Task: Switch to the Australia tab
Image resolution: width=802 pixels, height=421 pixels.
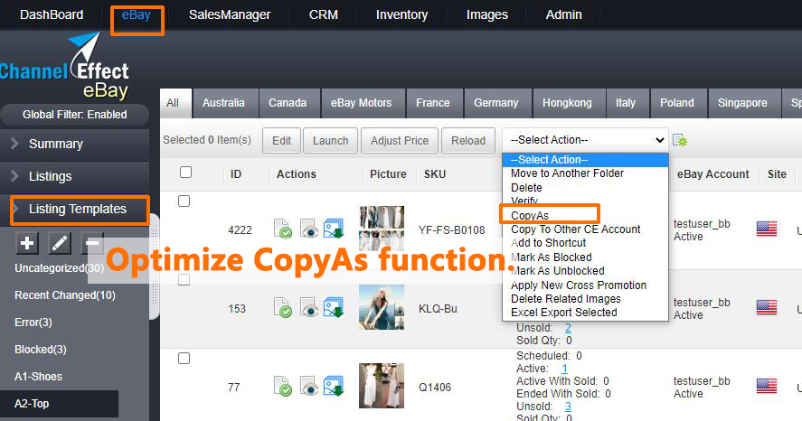Action: [225, 103]
